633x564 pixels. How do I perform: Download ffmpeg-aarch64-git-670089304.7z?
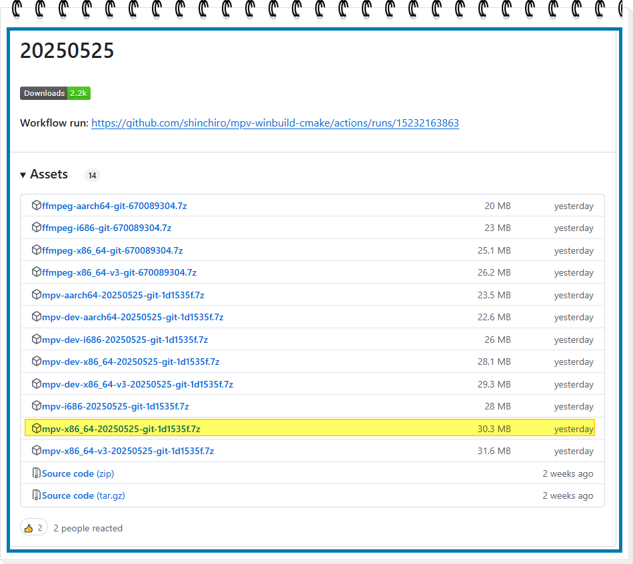pyautogui.click(x=114, y=206)
